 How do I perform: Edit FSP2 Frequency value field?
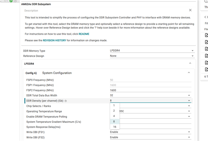pos(150,90)
